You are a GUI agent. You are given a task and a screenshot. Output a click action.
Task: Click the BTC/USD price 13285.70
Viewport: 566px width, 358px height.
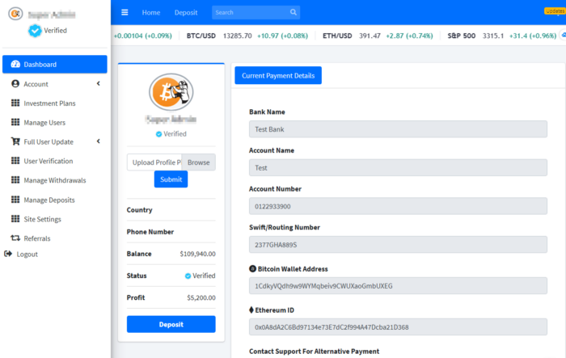[238, 36]
